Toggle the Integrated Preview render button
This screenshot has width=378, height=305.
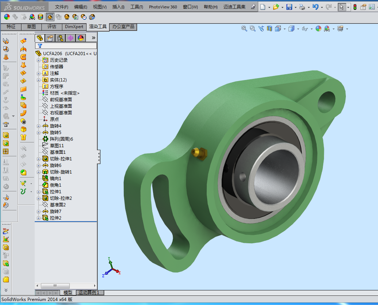click(x=50, y=17)
